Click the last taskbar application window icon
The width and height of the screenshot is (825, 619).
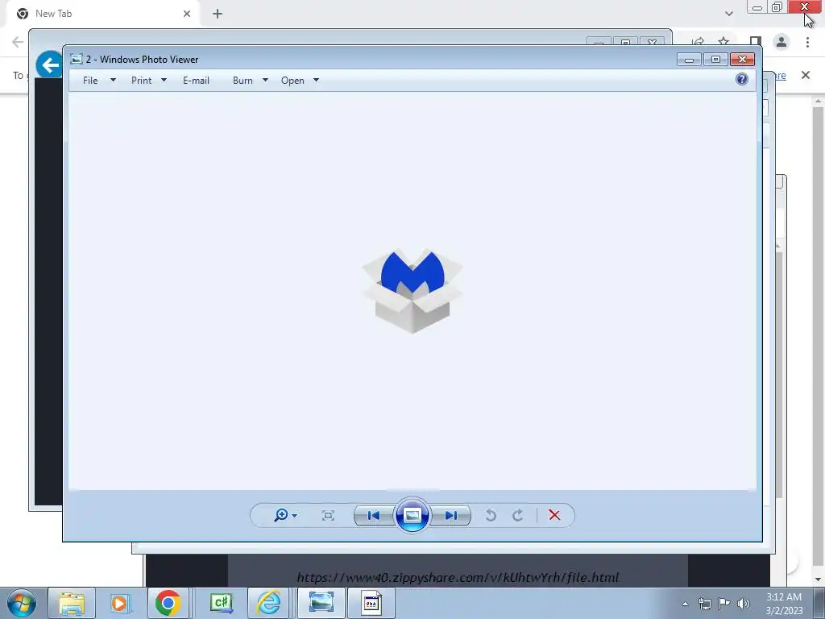tap(371, 603)
